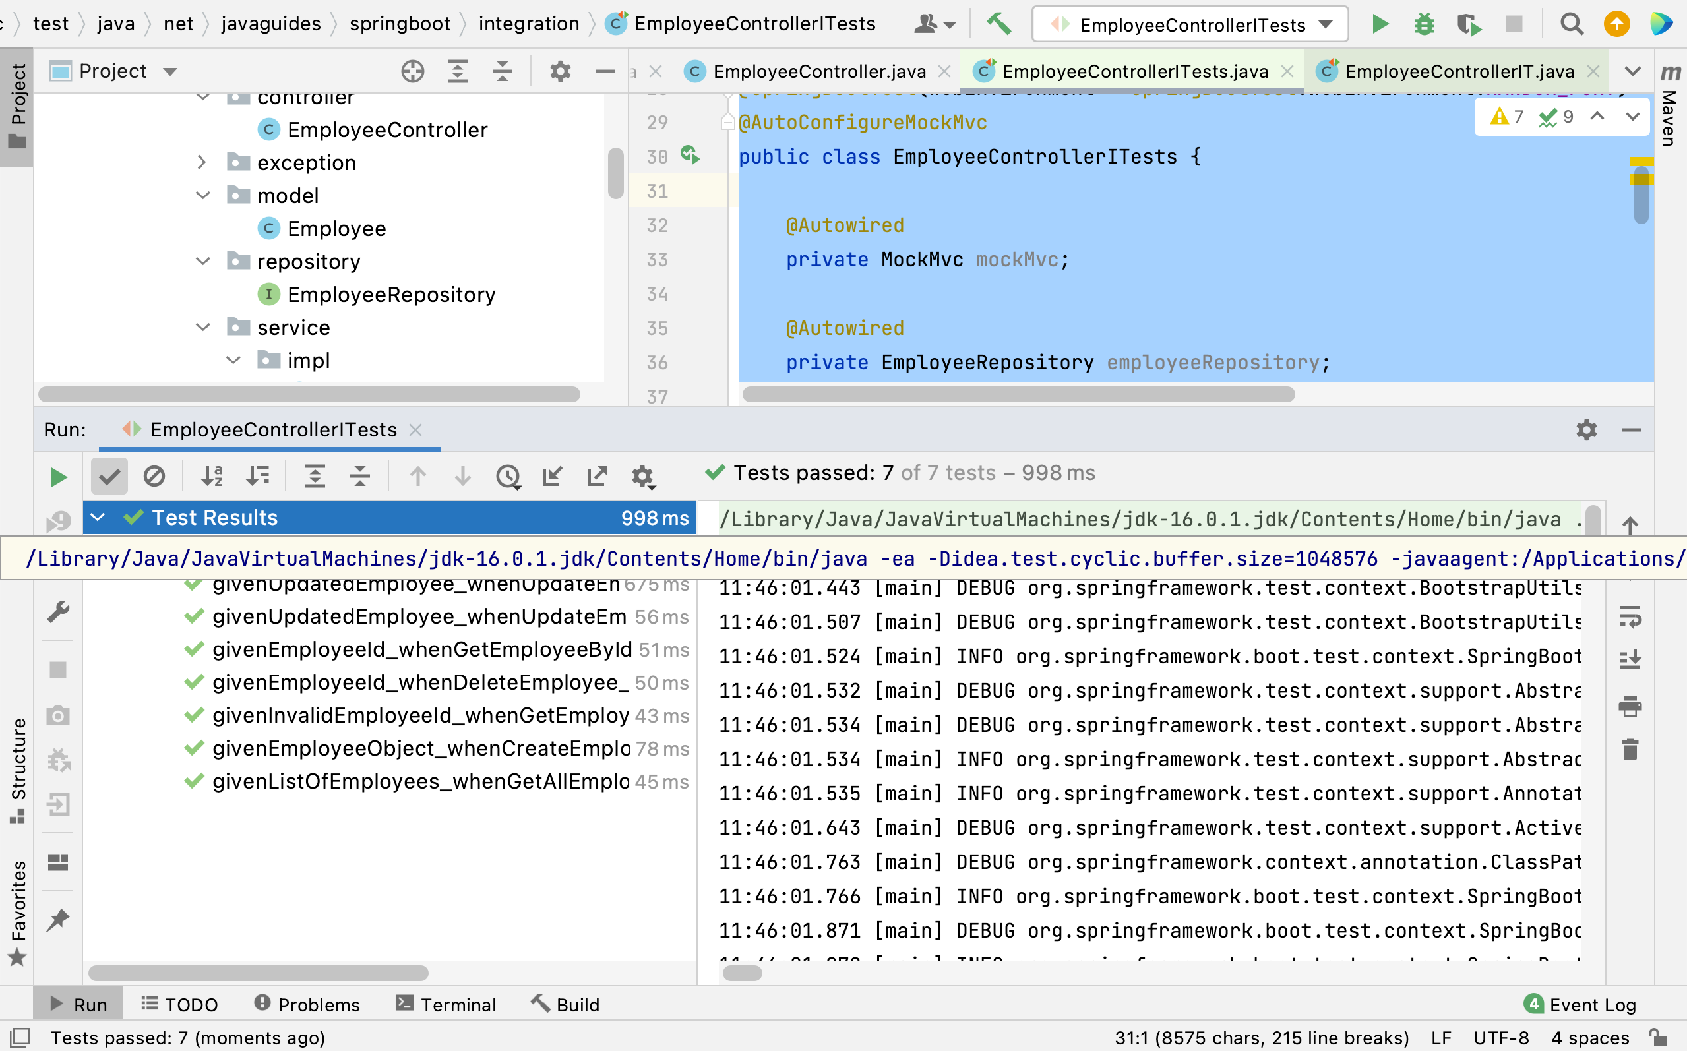Collapse the impl folder

tap(233, 360)
